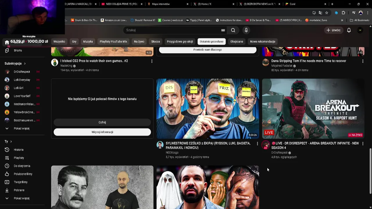Expand the Subskrypcje section chevron

(x=25, y=64)
